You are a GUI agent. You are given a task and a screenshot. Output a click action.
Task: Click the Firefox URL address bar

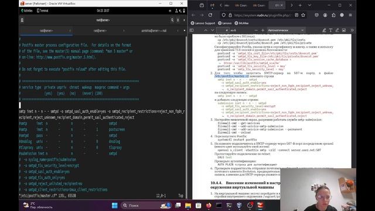[x=262, y=15]
